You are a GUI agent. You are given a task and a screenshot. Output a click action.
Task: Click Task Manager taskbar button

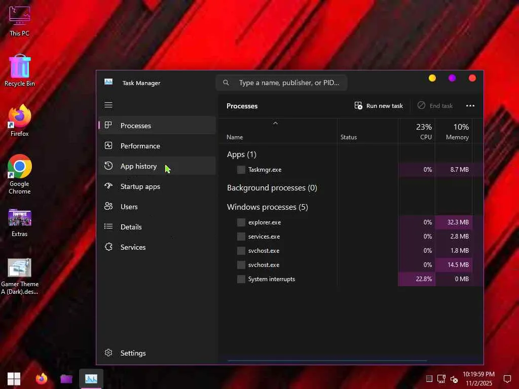pyautogui.click(x=91, y=379)
